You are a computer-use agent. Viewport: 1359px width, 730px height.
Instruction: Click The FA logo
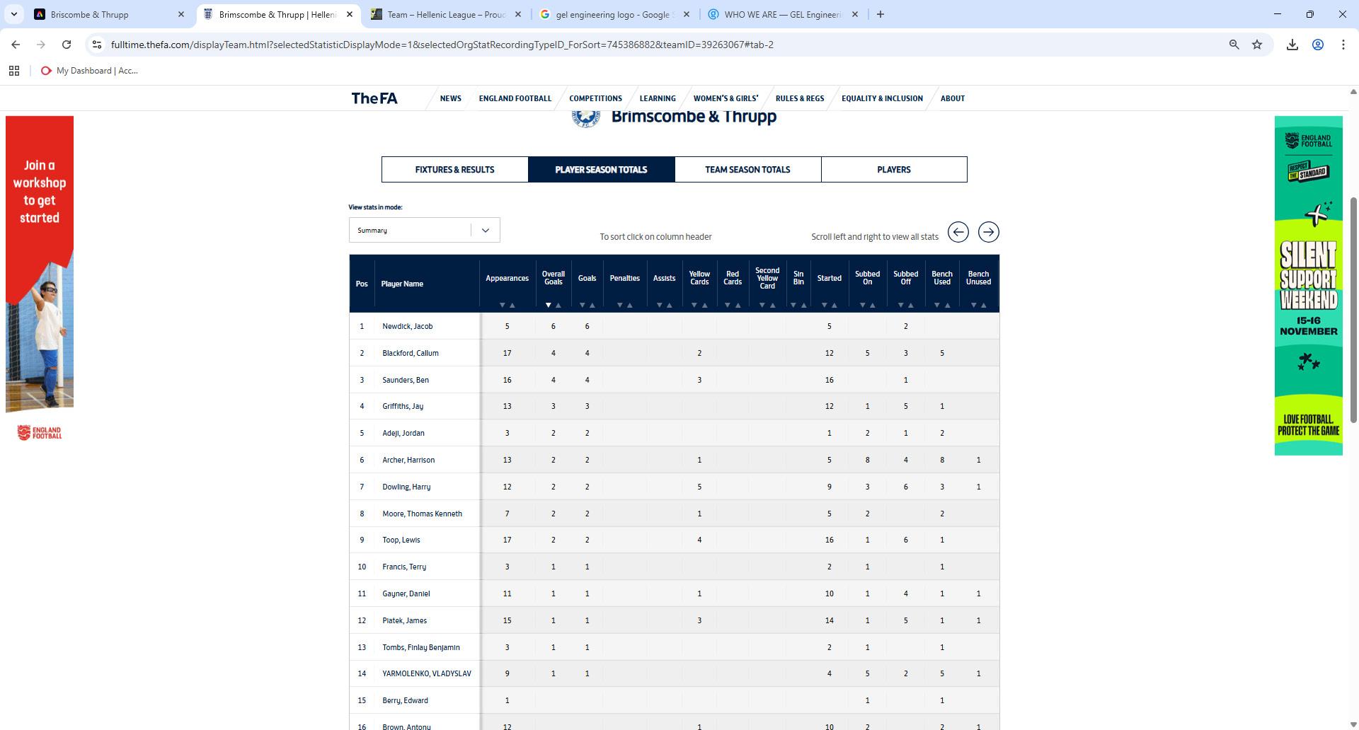374,98
